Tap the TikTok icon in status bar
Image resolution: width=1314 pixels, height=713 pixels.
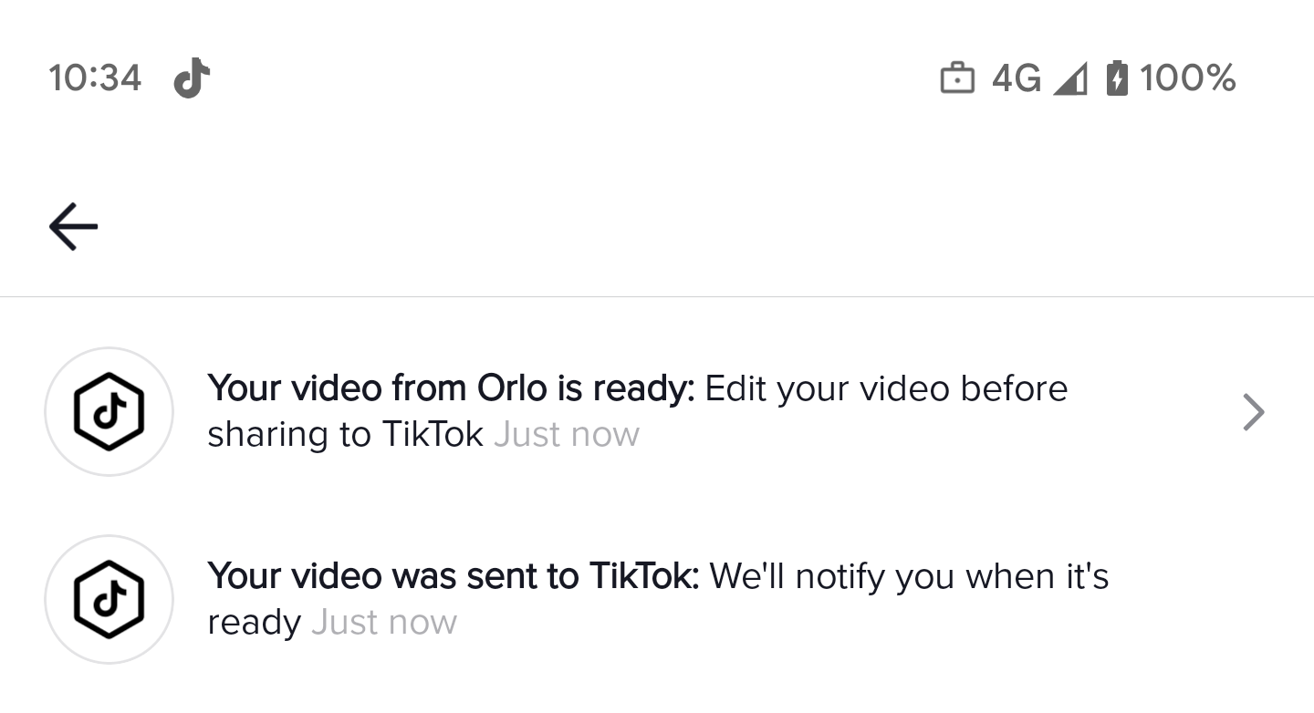click(192, 78)
